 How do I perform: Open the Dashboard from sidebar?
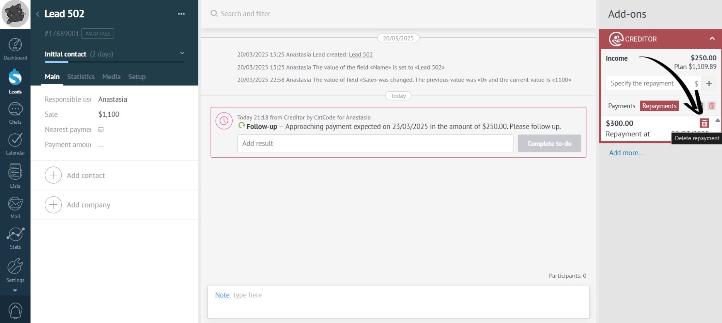(15, 49)
